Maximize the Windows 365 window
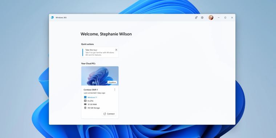This screenshot has height=138, width=276. pyautogui.click(x=225, y=17)
